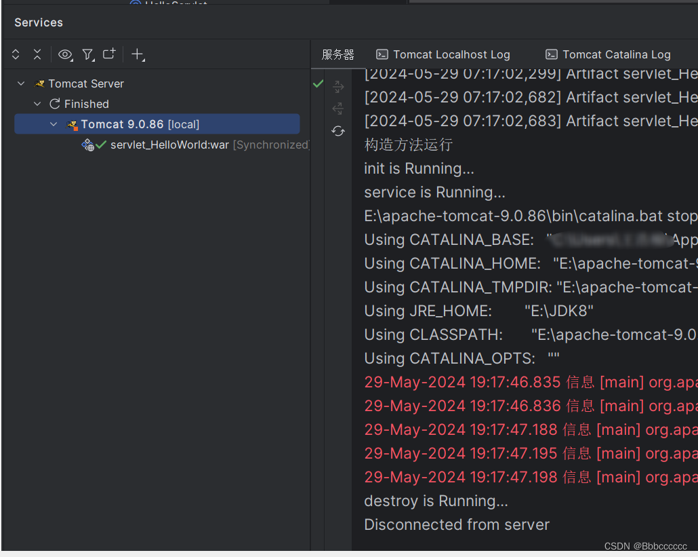Open the View Options eye icon
The image size is (698, 557).
[66, 55]
